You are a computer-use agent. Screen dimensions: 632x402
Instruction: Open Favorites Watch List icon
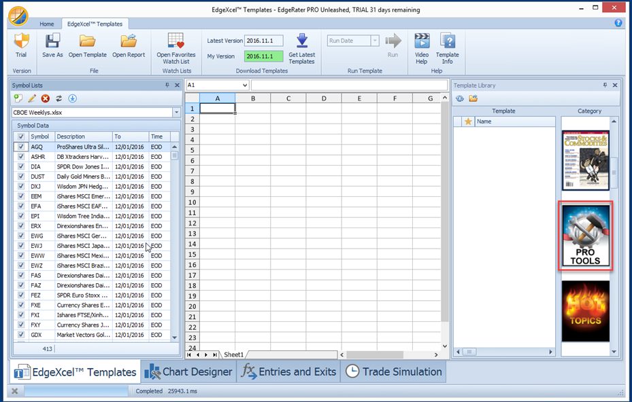(176, 41)
